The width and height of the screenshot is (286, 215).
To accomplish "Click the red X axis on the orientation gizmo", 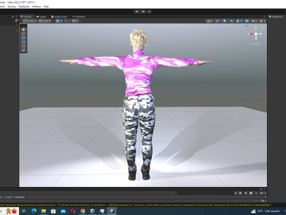I will tap(251, 34).
